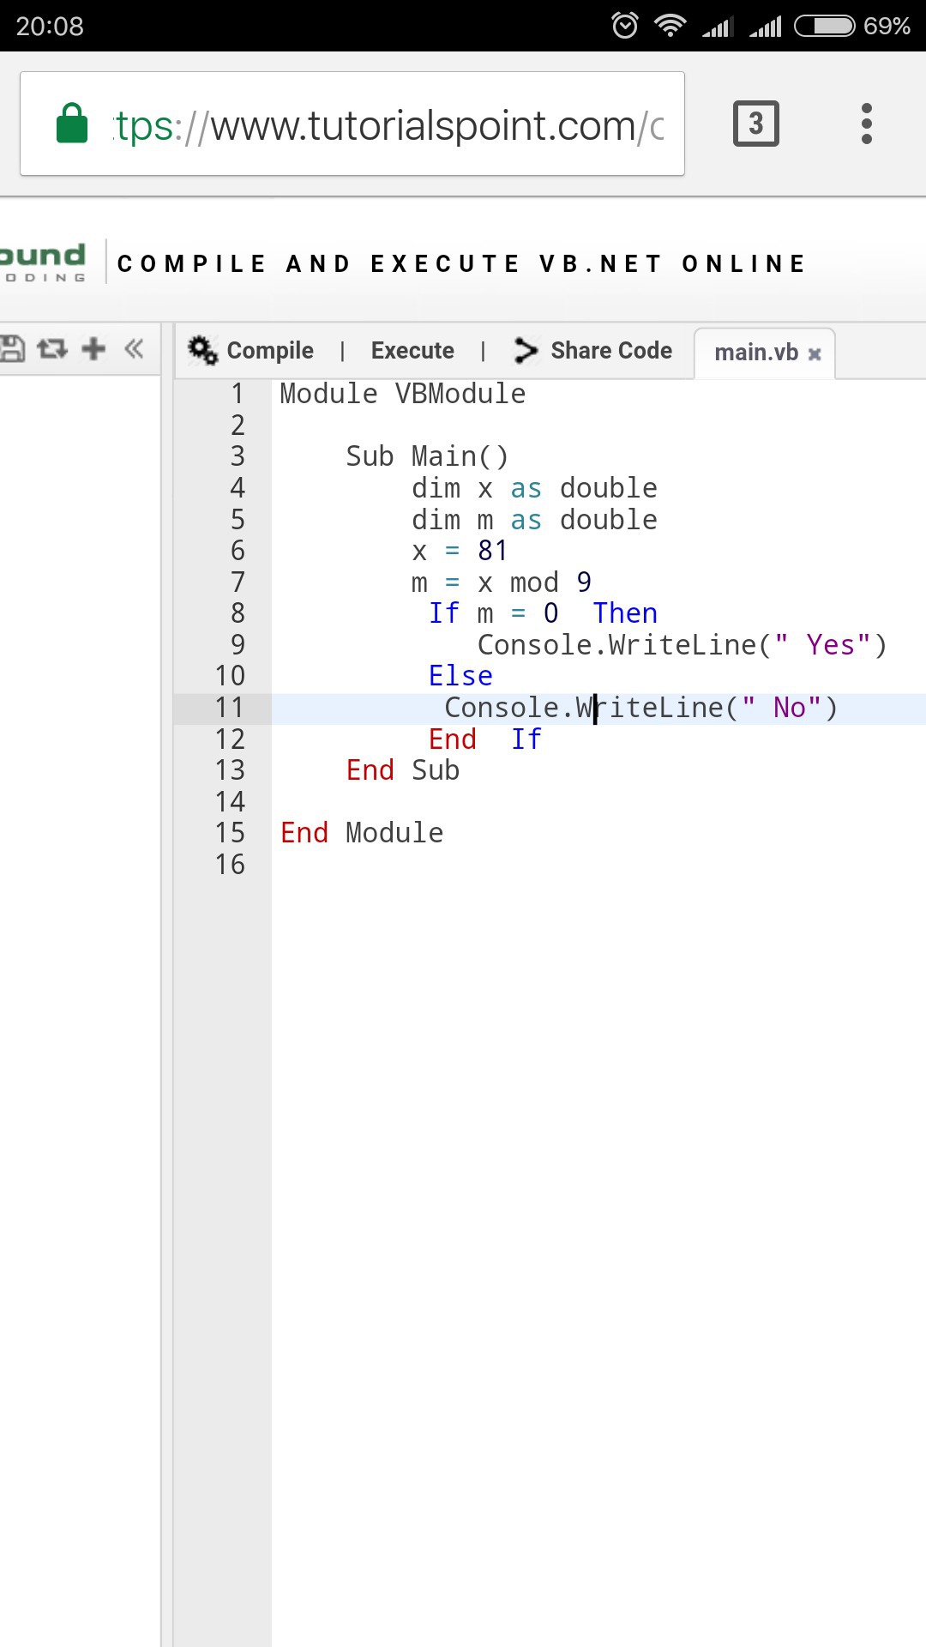Viewport: 926px width, 1647px height.
Task: Click line number 11 in gutter
Action: pos(230,708)
